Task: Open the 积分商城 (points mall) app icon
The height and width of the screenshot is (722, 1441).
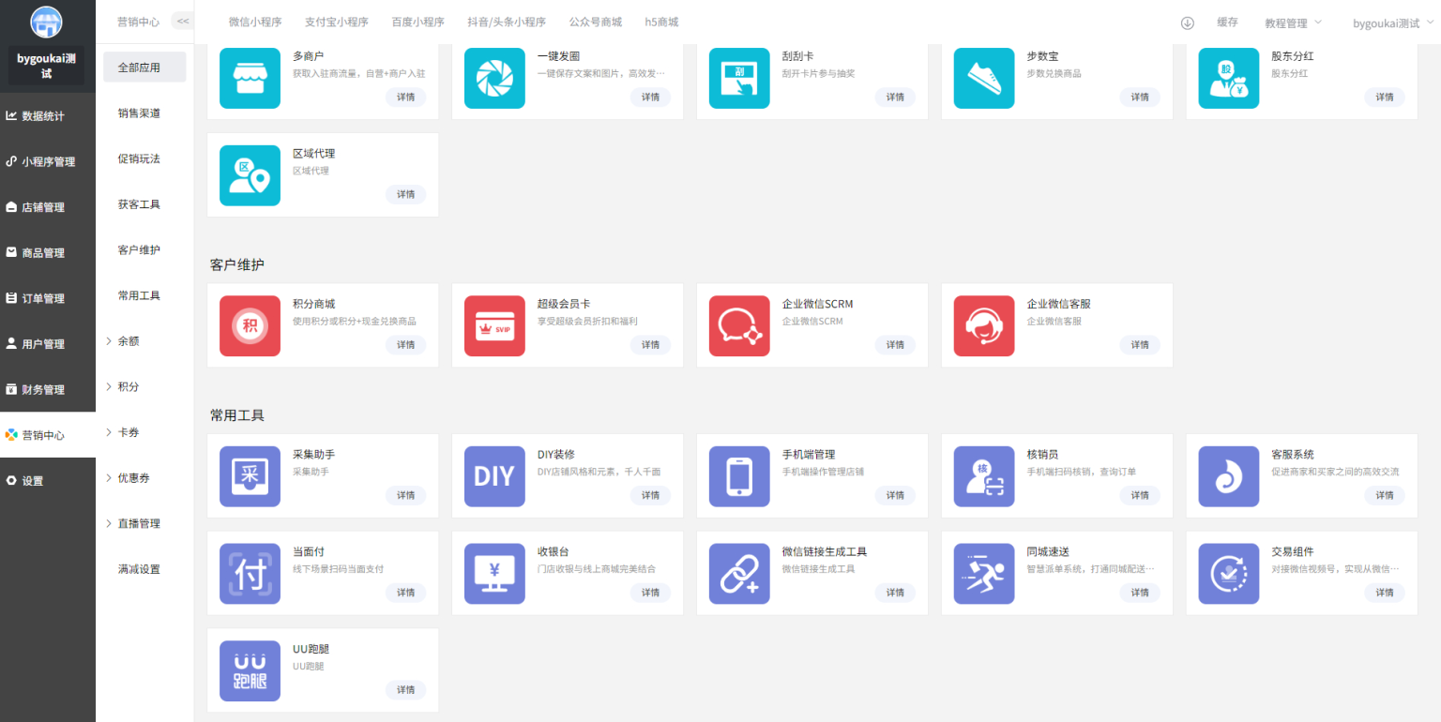Action: coord(250,325)
